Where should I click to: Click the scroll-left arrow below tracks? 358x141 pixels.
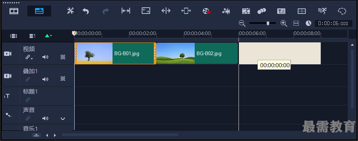click(x=47, y=135)
